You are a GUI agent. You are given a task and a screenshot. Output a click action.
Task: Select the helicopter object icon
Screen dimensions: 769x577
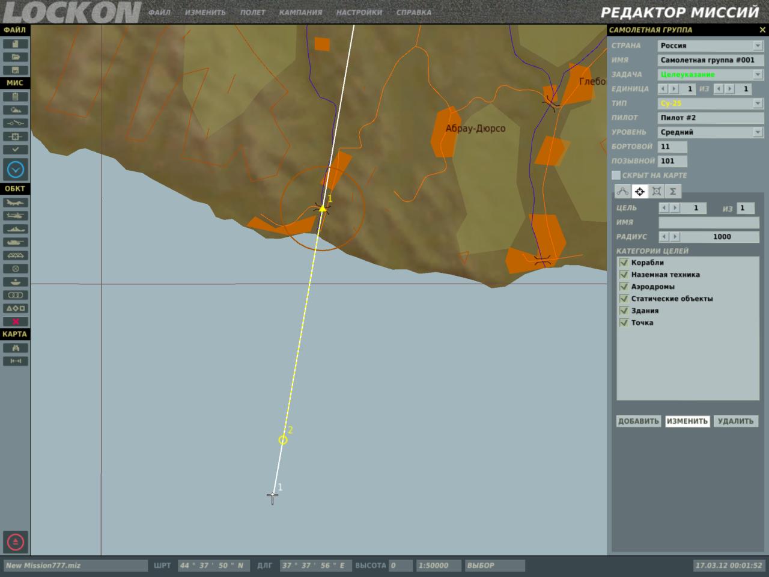click(x=15, y=216)
